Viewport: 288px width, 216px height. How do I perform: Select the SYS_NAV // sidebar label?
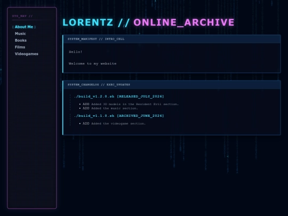[x=22, y=16]
